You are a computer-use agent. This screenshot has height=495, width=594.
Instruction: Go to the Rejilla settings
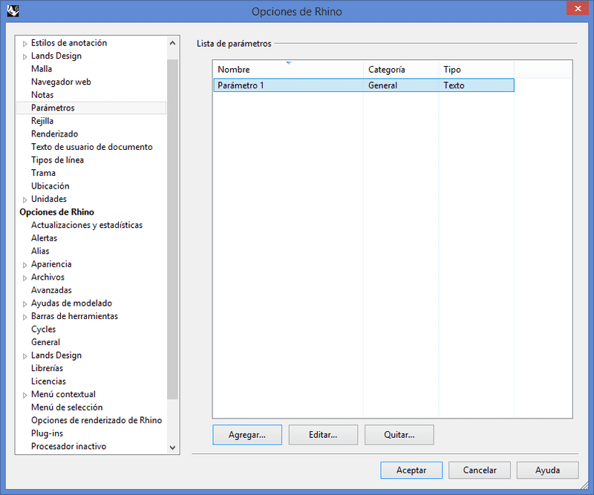tap(42, 121)
